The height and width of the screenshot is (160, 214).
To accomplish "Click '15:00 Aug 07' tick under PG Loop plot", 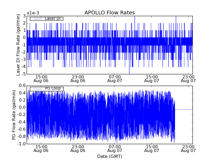I will click(152, 149).
